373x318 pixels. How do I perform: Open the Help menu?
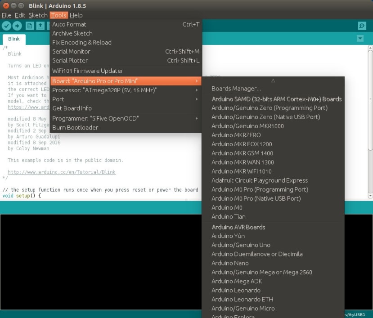76,15
